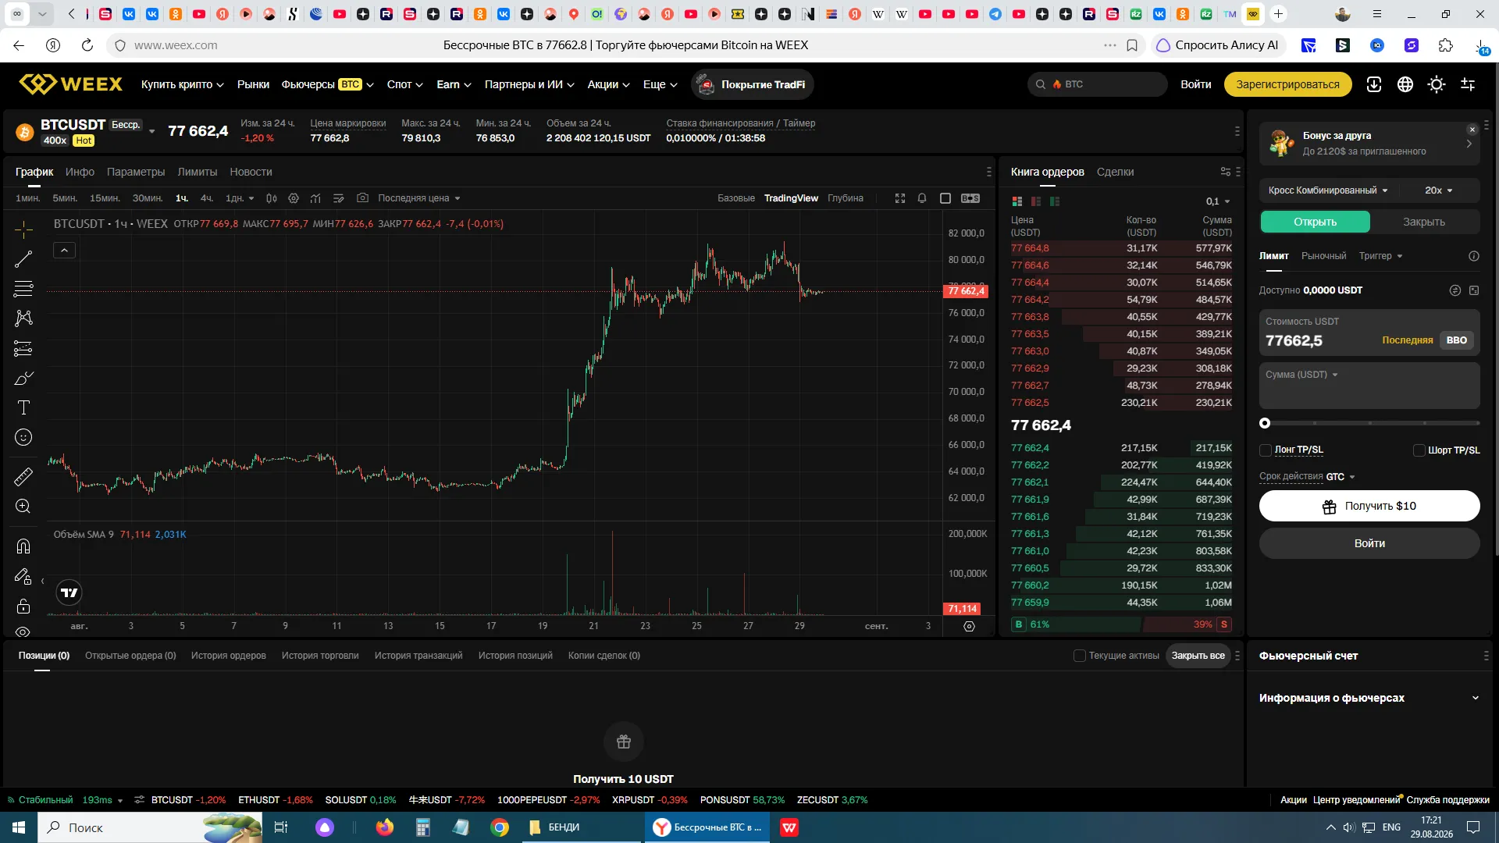The height and width of the screenshot is (843, 1499).
Task: Click the Сумма (USDT) amount input field
Action: (1369, 386)
